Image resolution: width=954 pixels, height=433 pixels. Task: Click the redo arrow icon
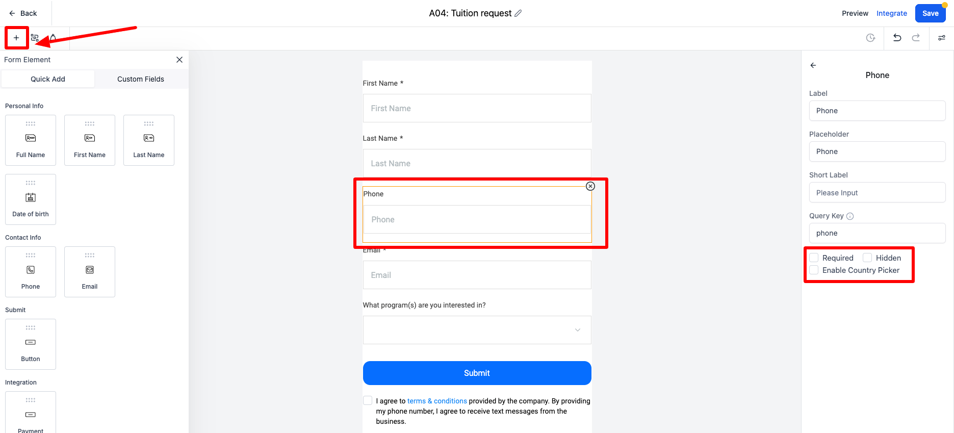click(x=916, y=38)
